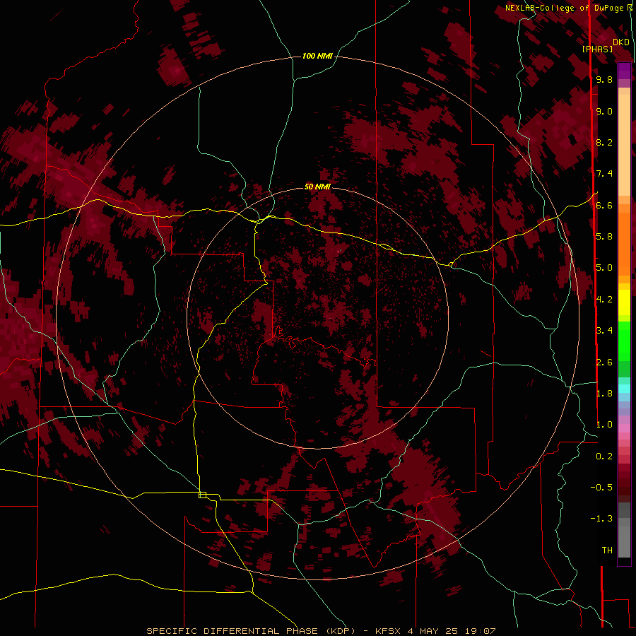Click the 2.6 scale value
Image resolution: width=636 pixels, height=636 pixels.
pos(604,363)
